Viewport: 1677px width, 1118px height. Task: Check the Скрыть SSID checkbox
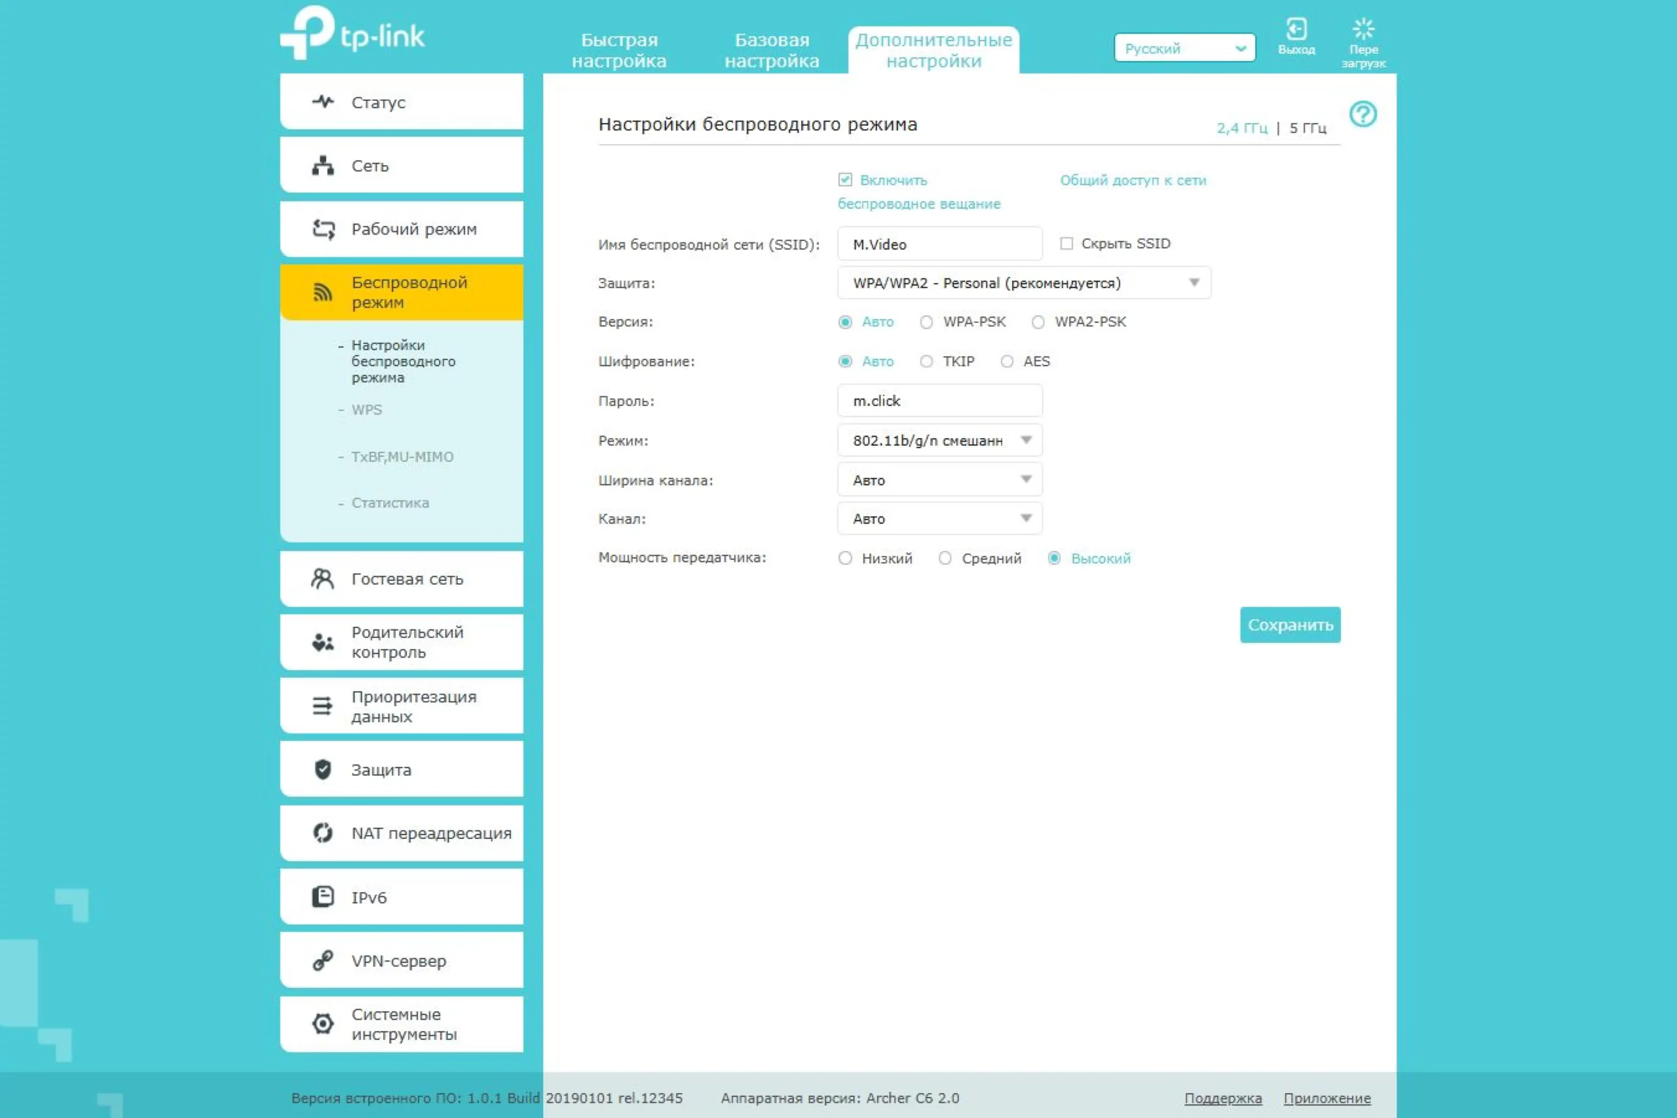[x=1066, y=244]
